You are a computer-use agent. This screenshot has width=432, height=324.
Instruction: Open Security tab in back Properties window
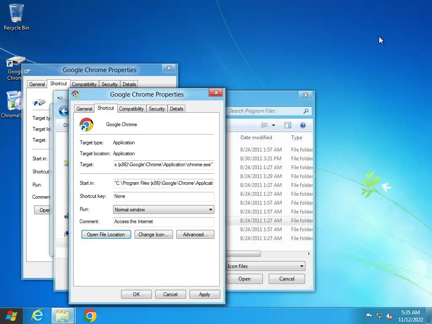(x=109, y=84)
